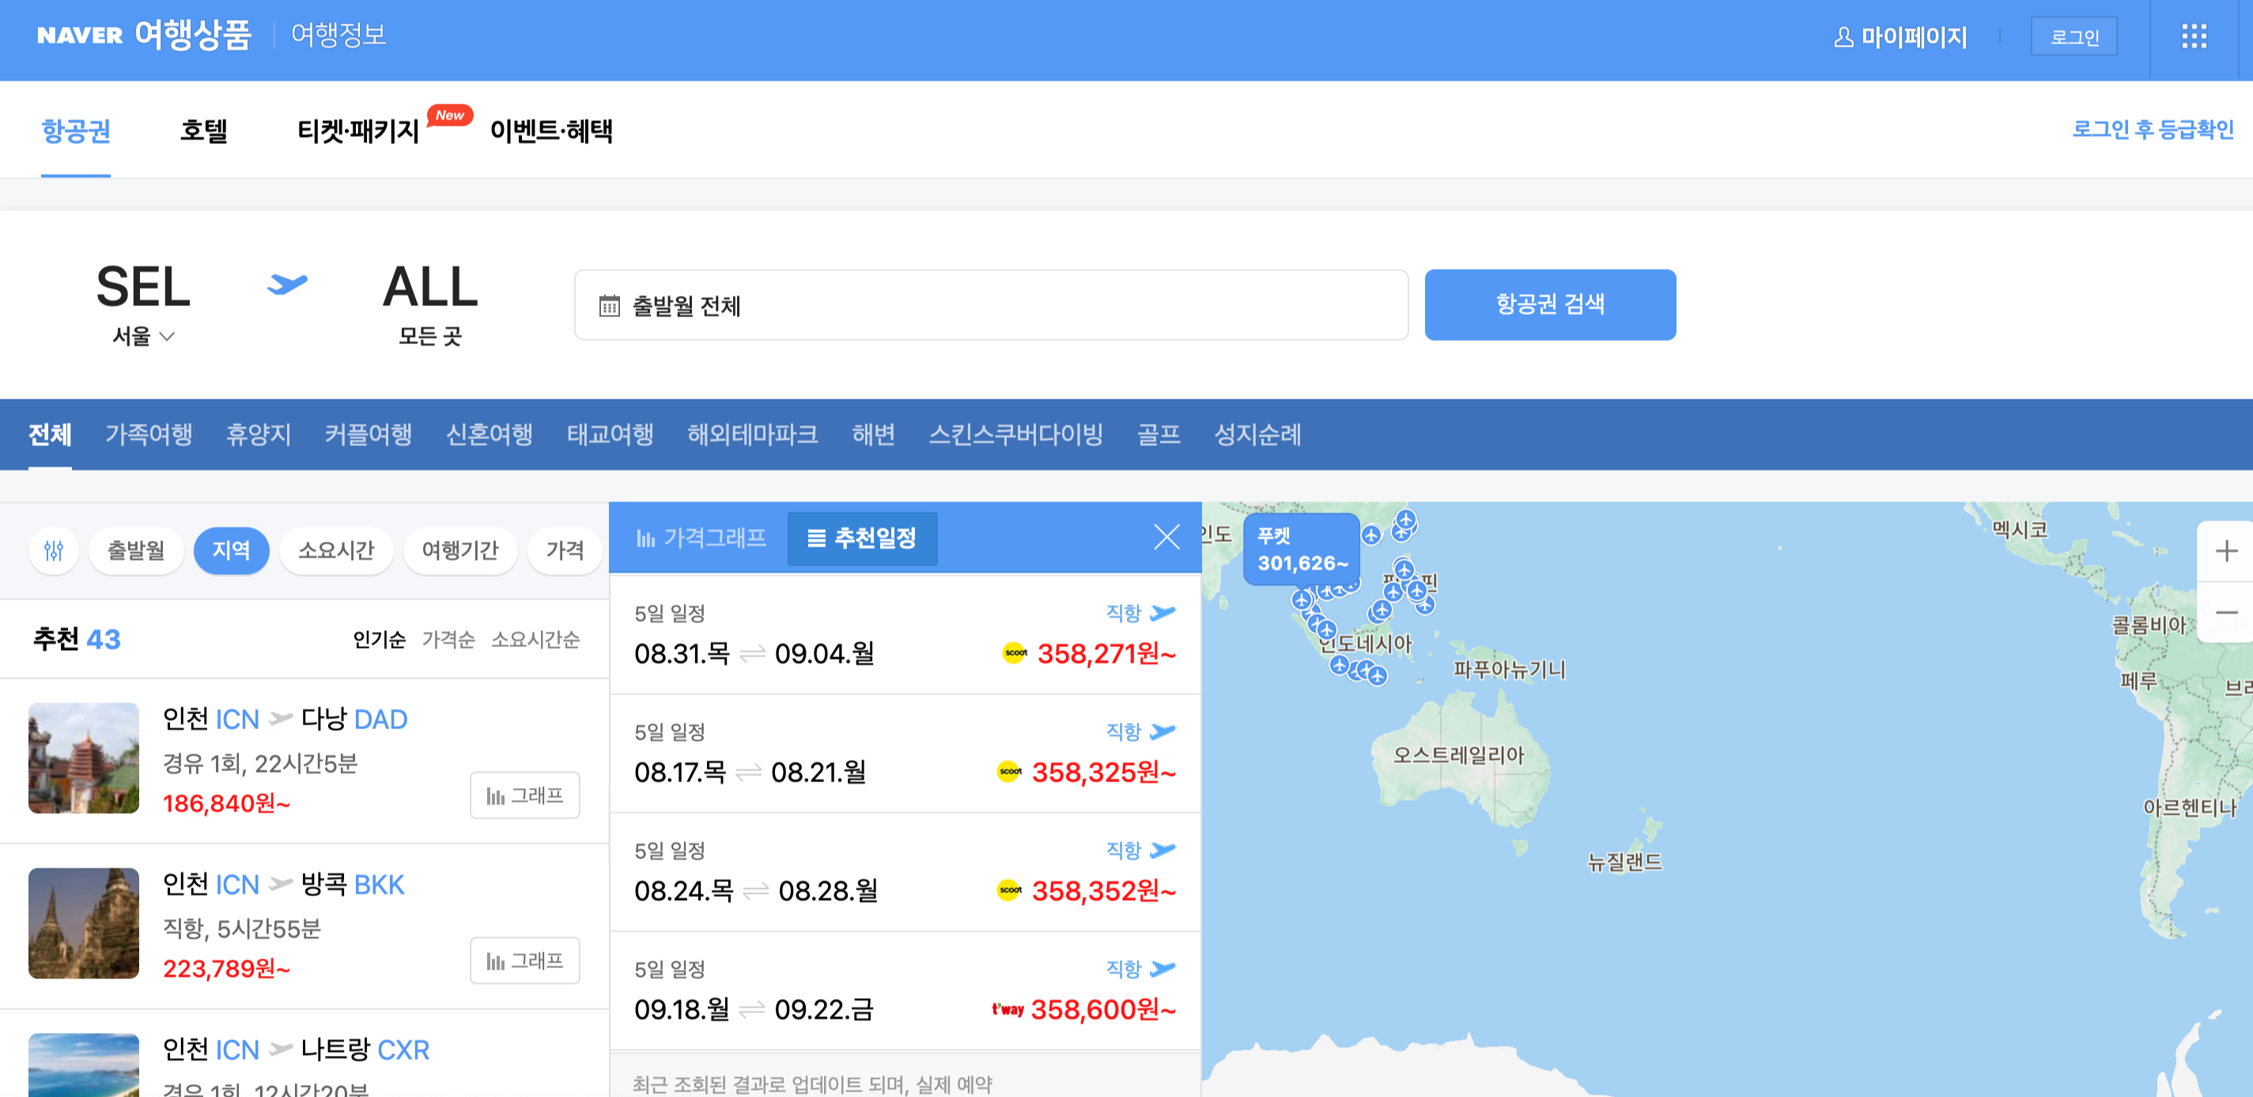Click the 항공권 검색 button
This screenshot has width=2253, height=1097.
tap(1549, 305)
